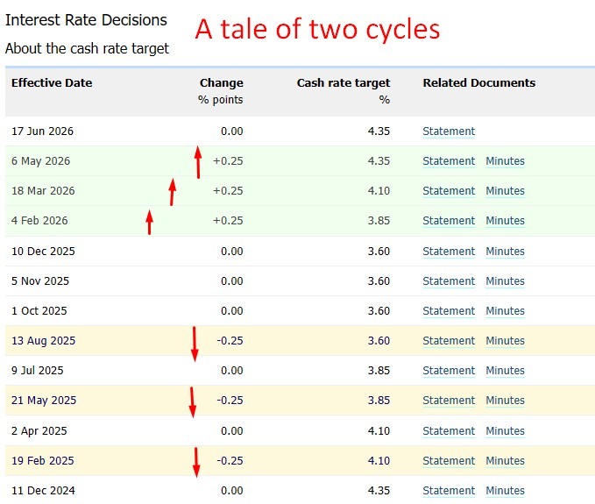595x504 pixels.
Task: Click the 3.85 cash rate for 4 Feb 2026
Action: [x=379, y=221]
